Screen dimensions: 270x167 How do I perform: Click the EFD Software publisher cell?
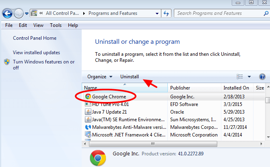click(184, 104)
